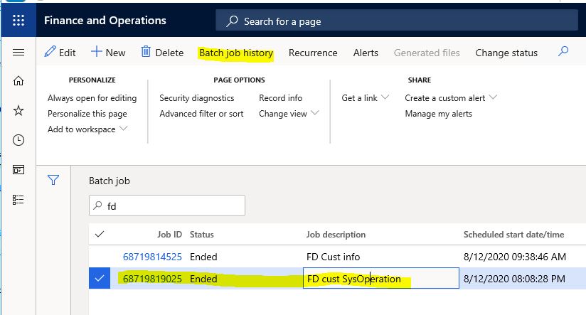This screenshot has width=586, height=315.
Task: Delete the selected batch job
Action: point(162,53)
